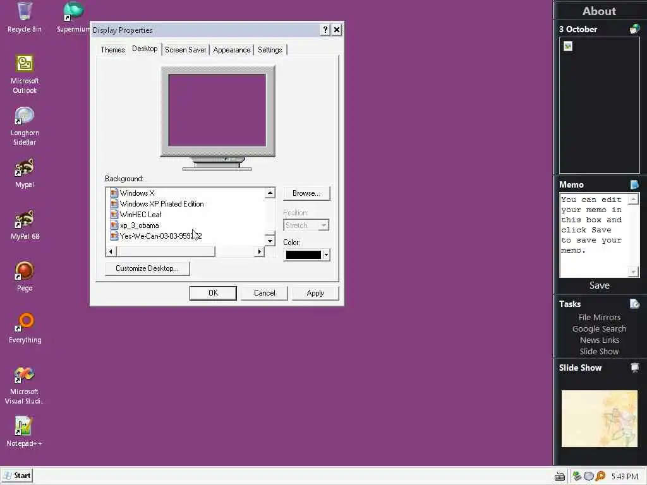Click Apply in Display Properties
This screenshot has height=485, width=647.
[315, 293]
